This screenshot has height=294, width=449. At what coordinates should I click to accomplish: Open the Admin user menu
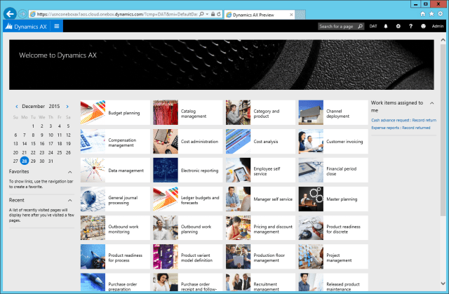(438, 27)
